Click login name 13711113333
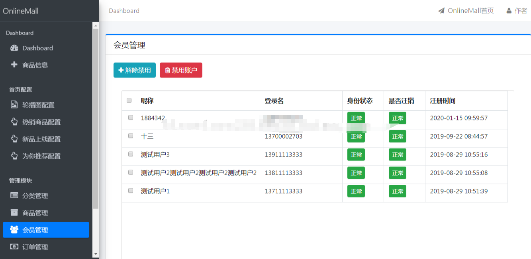531x259 pixels. click(284, 191)
